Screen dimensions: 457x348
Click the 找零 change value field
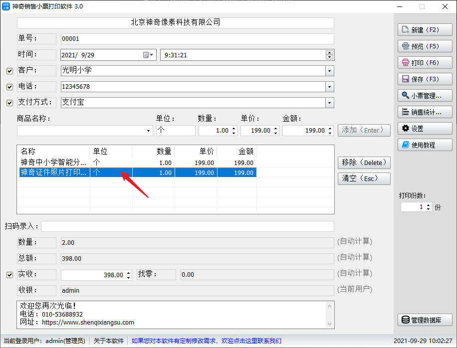tap(257, 275)
